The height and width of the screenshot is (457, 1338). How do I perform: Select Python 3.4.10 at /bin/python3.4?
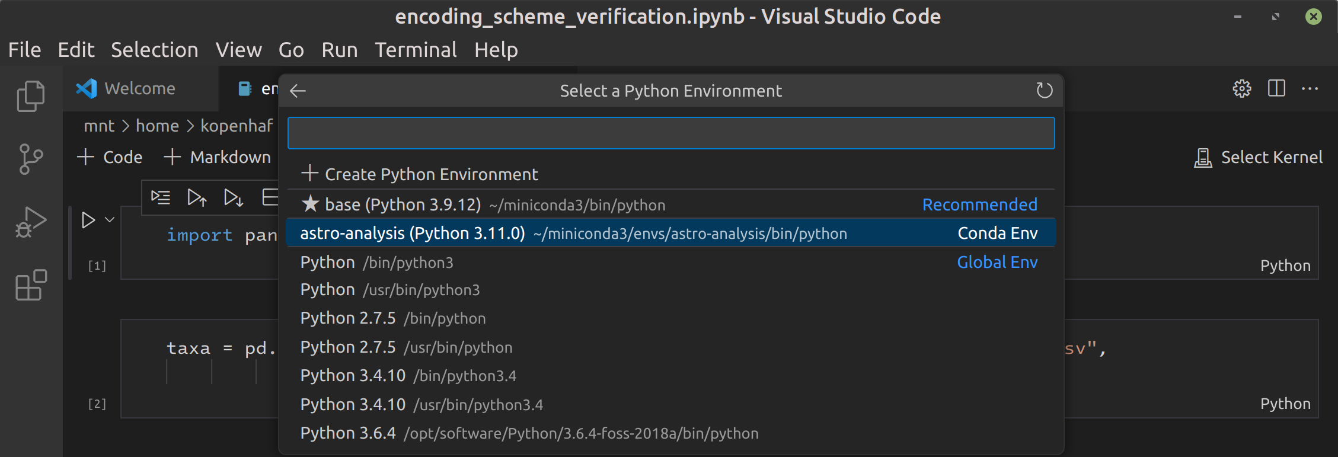pos(671,376)
